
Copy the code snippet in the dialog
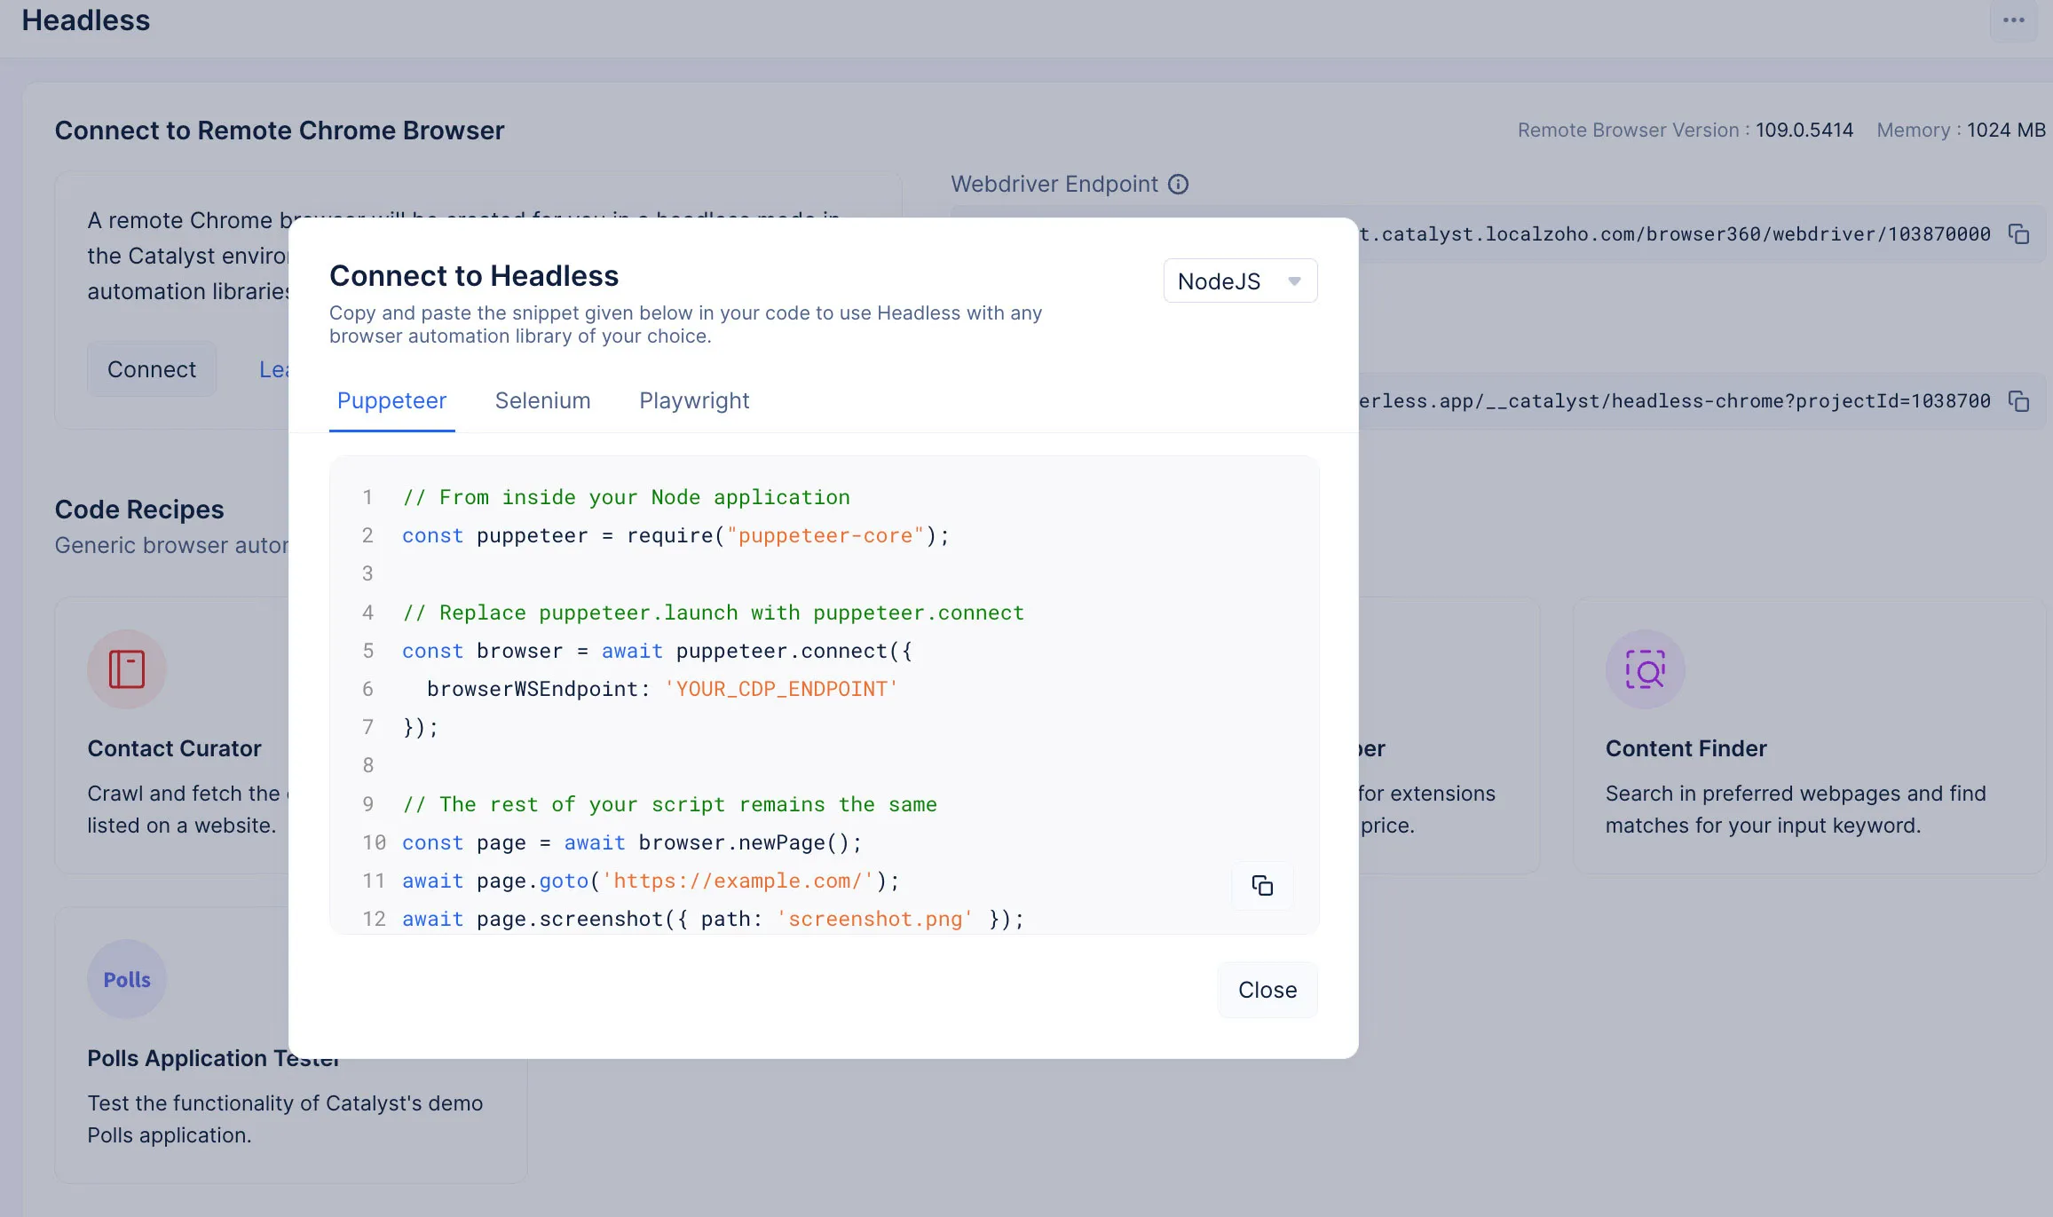pos(1262,885)
